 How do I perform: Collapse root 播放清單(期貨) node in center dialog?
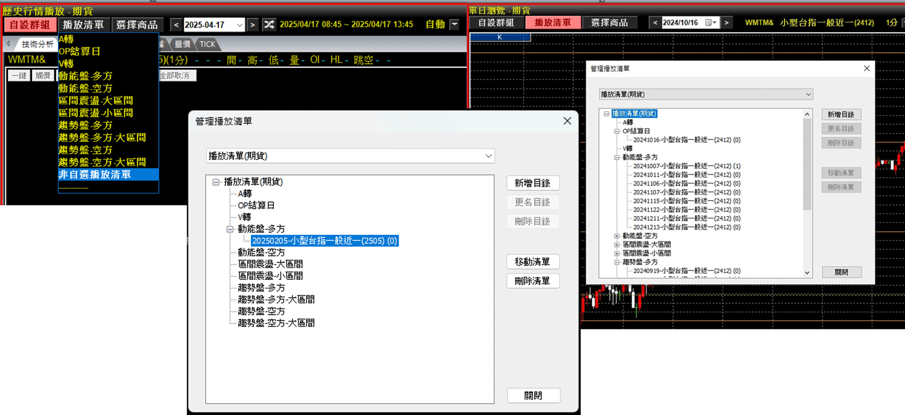coord(216,182)
